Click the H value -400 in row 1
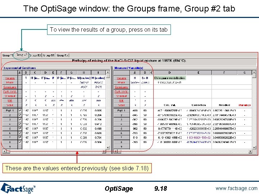259x194 pixels. [x=135, y=111]
